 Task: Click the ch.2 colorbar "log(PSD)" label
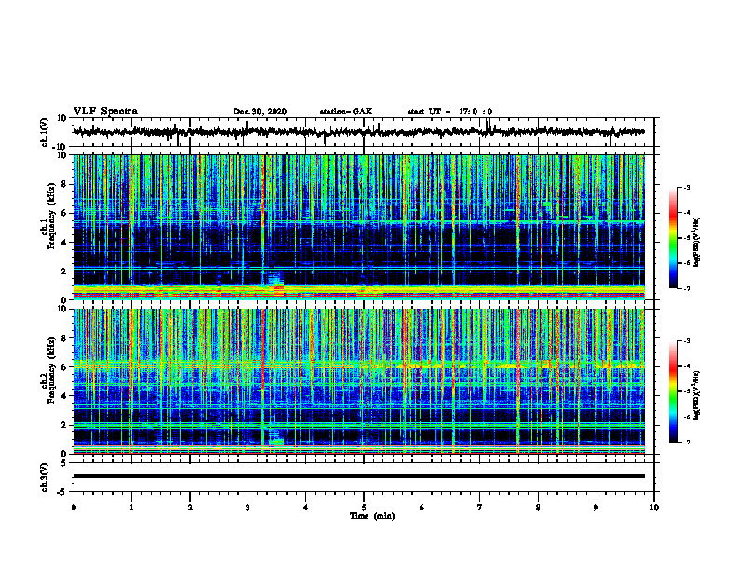(x=697, y=395)
